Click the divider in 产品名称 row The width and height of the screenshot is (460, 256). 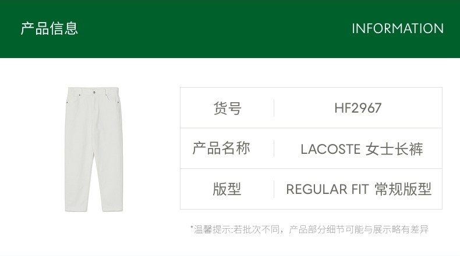point(274,149)
